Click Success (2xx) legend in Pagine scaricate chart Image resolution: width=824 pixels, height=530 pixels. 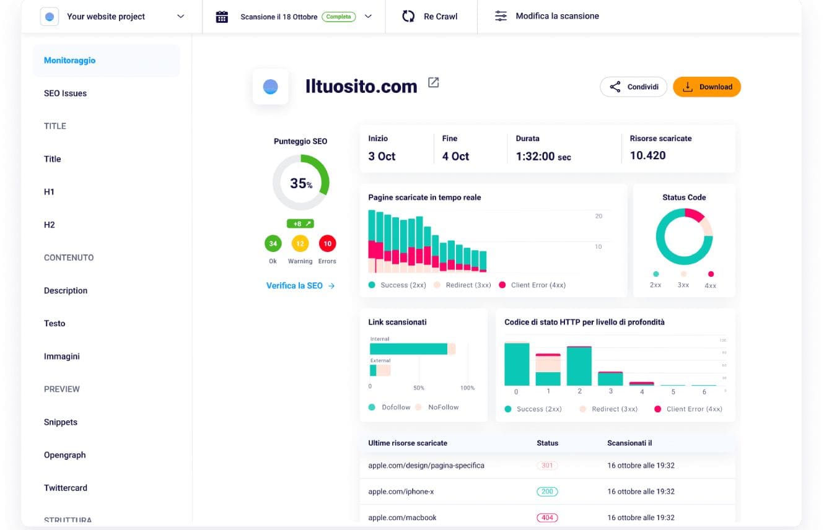coord(397,285)
